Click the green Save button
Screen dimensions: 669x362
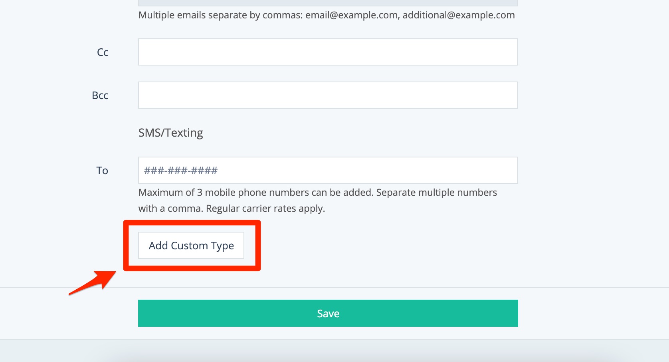(328, 313)
